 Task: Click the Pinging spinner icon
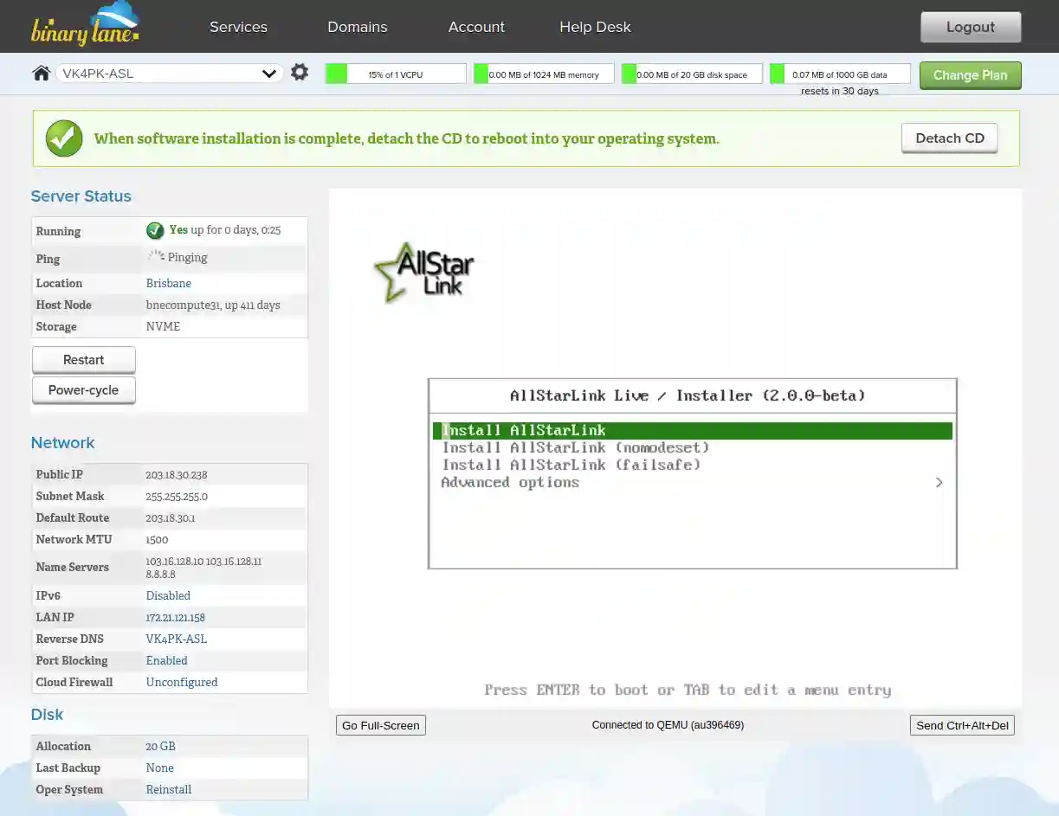tap(156, 257)
